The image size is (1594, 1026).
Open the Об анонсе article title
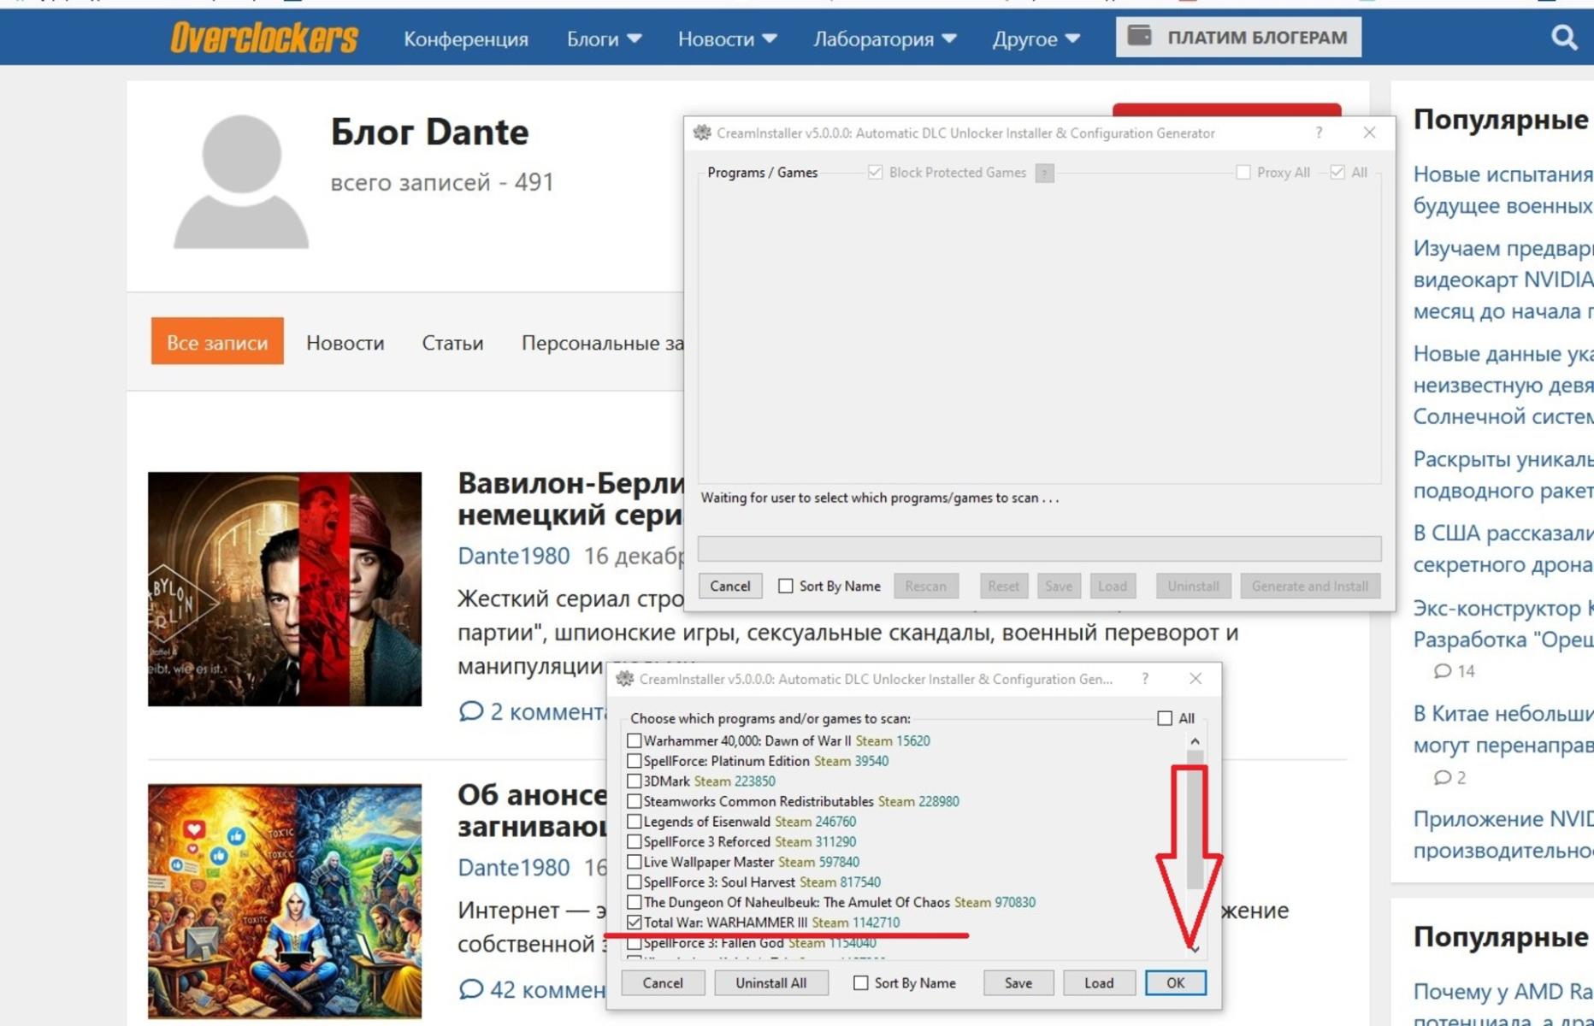[533, 811]
